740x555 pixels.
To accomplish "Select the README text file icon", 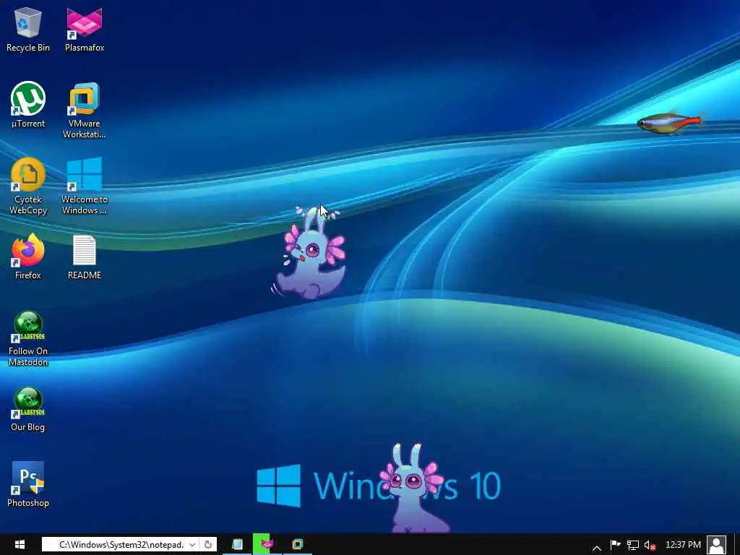I will (85, 257).
